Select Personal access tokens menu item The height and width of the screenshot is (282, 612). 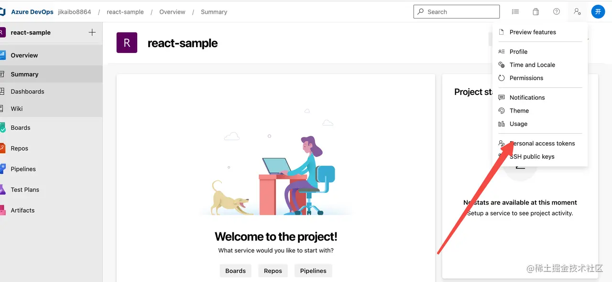542,143
